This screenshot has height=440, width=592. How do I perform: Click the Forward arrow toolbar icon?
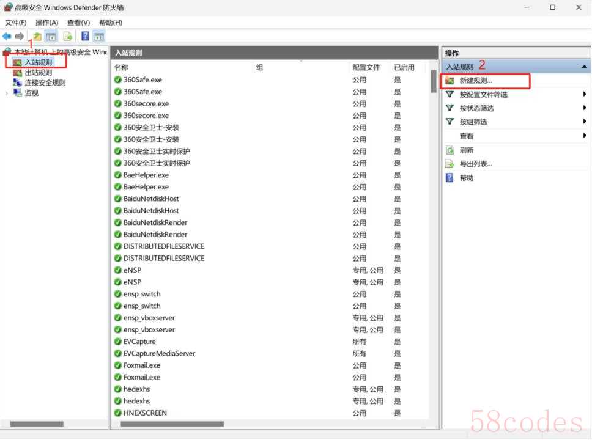tap(20, 36)
